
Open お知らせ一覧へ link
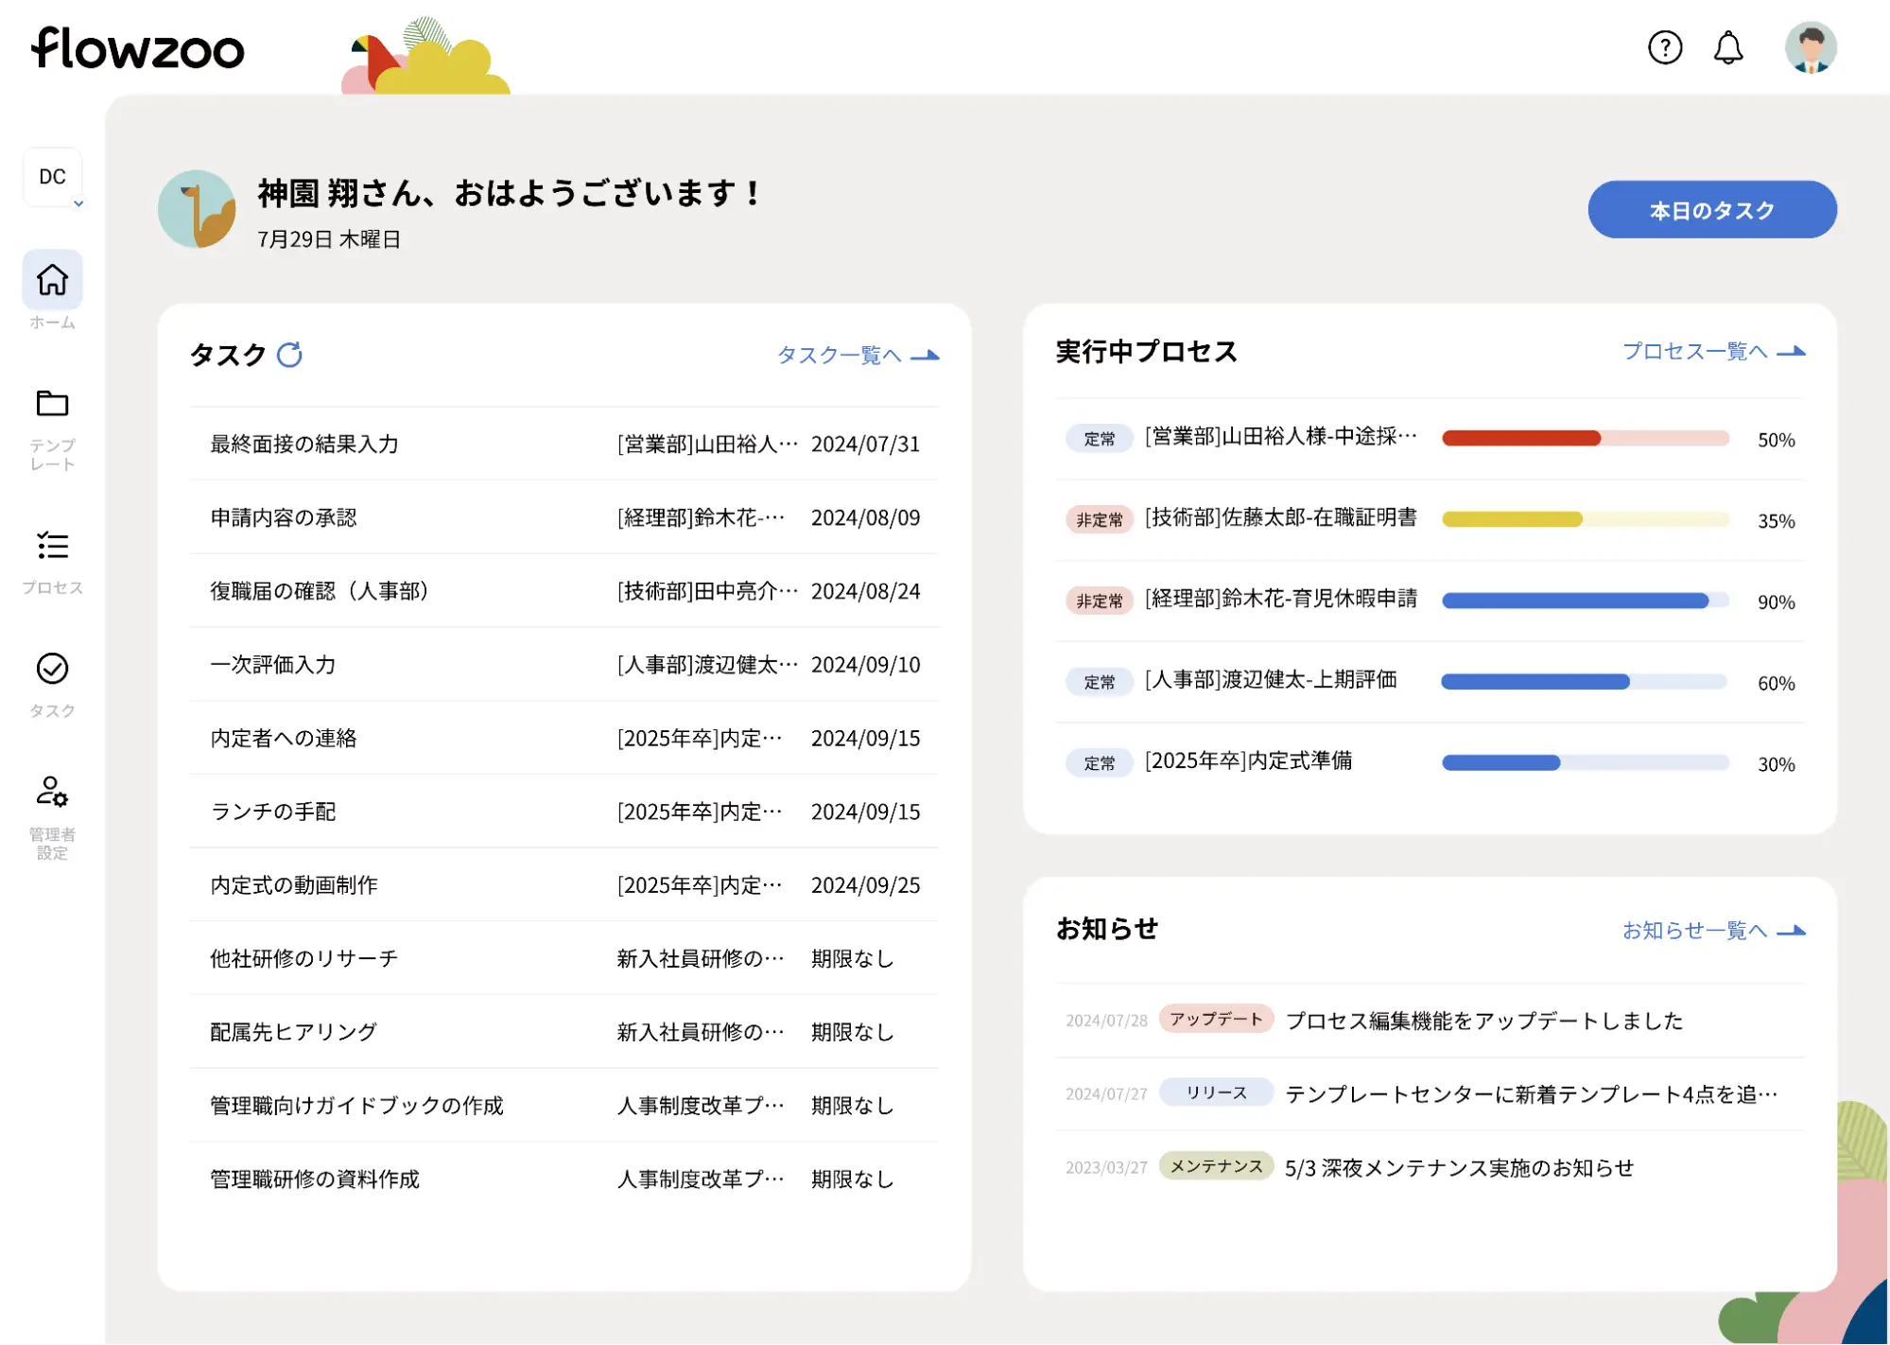(x=1713, y=931)
